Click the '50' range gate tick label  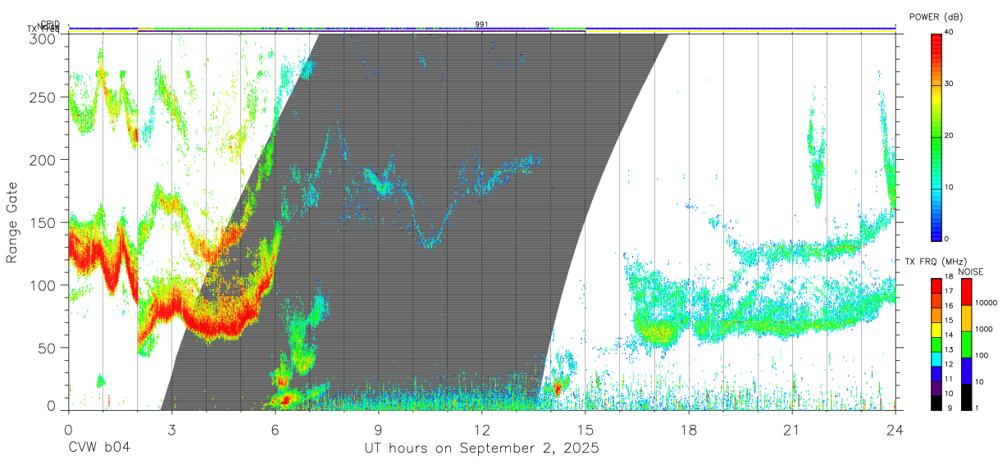48,348
